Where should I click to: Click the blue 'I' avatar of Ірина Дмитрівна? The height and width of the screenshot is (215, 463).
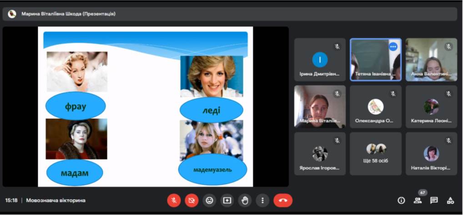[320, 60]
